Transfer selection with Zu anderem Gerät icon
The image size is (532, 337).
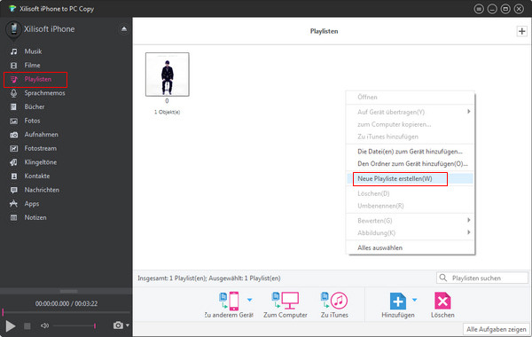tap(230, 301)
